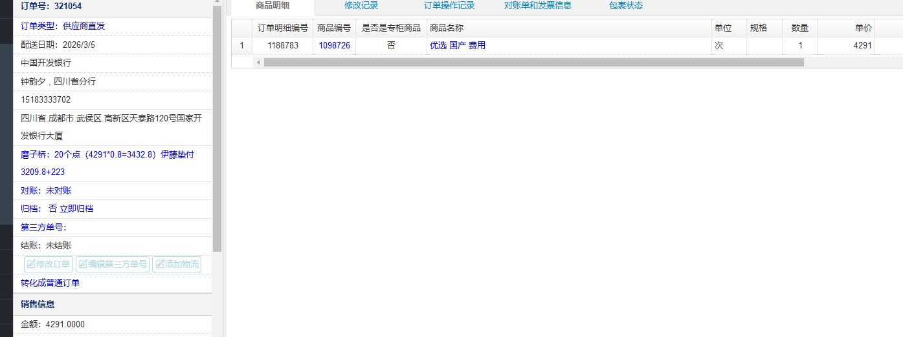Click the left panel's vertical scrollbar
The image size is (903, 337).
(217, 129)
